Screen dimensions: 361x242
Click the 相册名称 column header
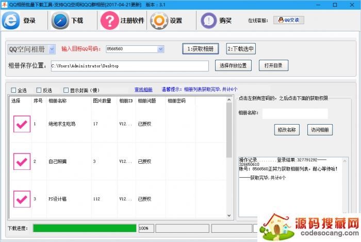pyautogui.click(x=57, y=101)
